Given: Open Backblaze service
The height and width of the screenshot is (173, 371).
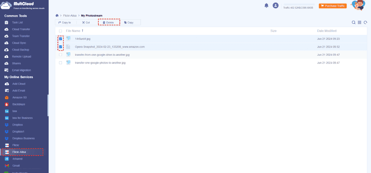Looking at the screenshot, I should point(19,104).
